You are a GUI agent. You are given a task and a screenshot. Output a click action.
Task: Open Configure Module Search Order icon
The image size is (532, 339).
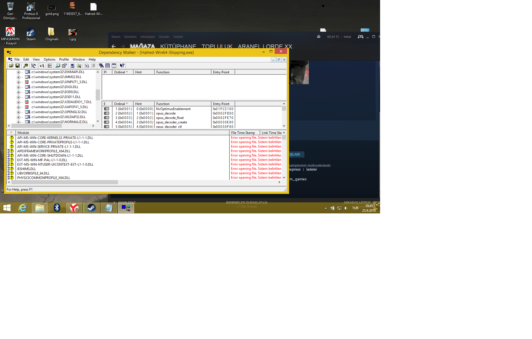click(79, 66)
